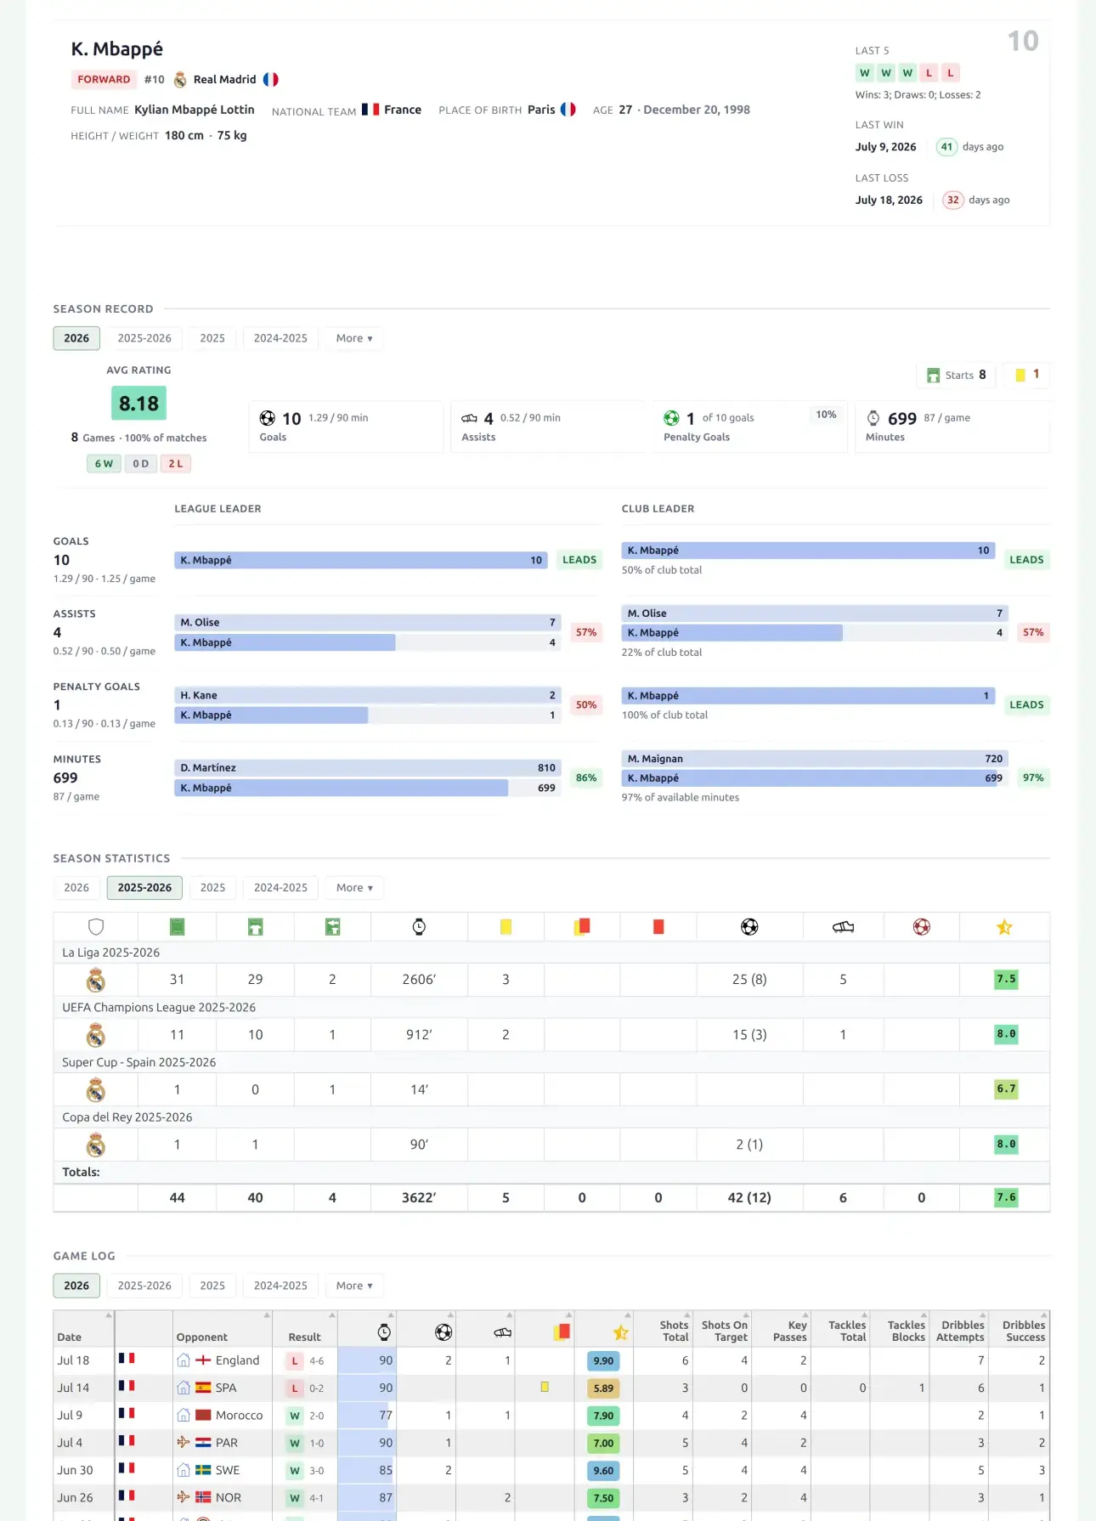The image size is (1096, 1521).
Task: Open the More dropdown under Game Log
Action: click(354, 1286)
